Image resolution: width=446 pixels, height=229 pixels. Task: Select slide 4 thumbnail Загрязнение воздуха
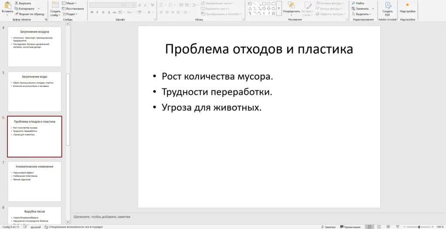(34, 47)
